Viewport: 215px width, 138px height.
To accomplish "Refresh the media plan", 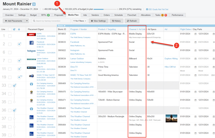I will coord(132,21).
